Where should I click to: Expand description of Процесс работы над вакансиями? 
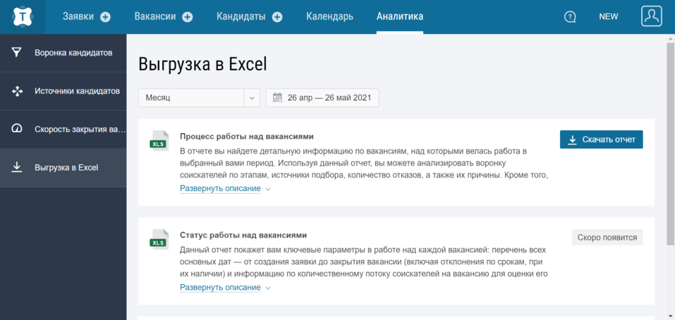pyautogui.click(x=220, y=188)
